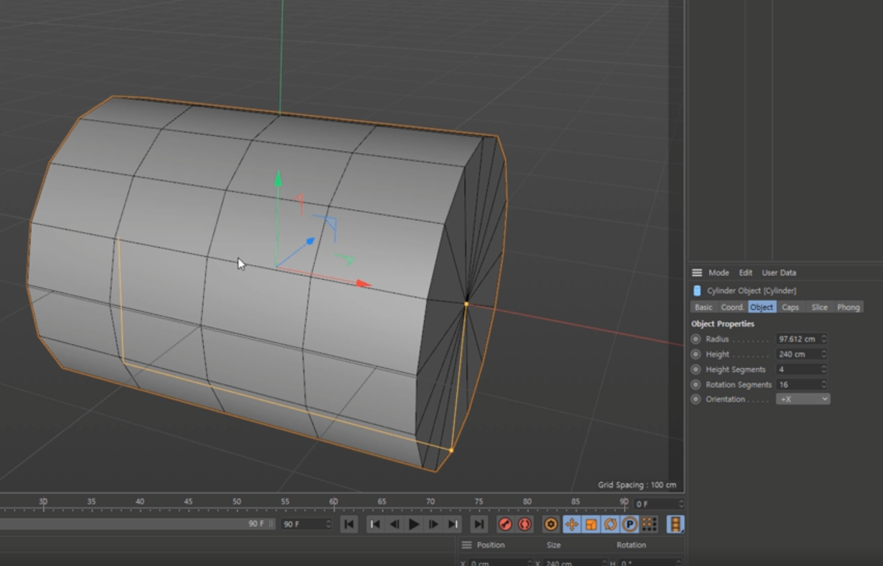Viewport: 883px width, 566px height.
Task: Click the blue Cylinder object icon
Action: 697,291
